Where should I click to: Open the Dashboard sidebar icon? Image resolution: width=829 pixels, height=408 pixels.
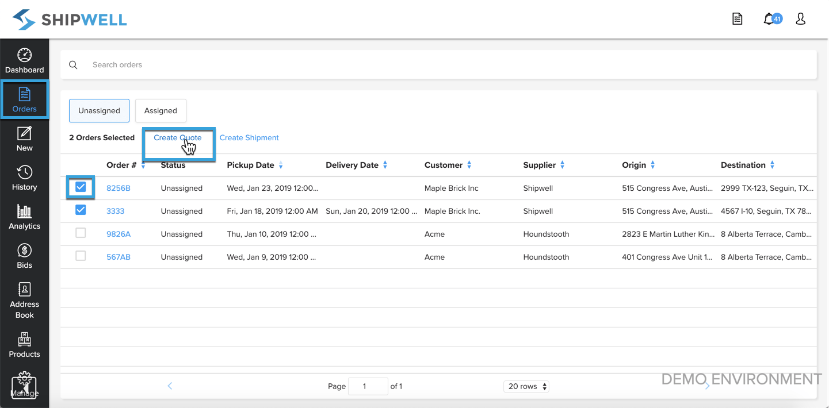click(x=24, y=61)
